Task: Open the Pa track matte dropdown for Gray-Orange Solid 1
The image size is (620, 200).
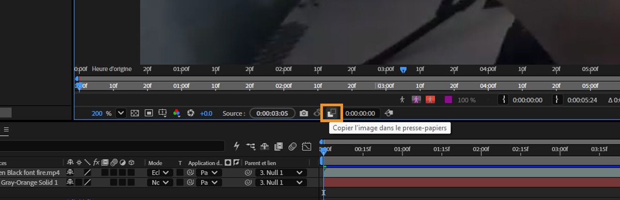Action: click(x=209, y=182)
